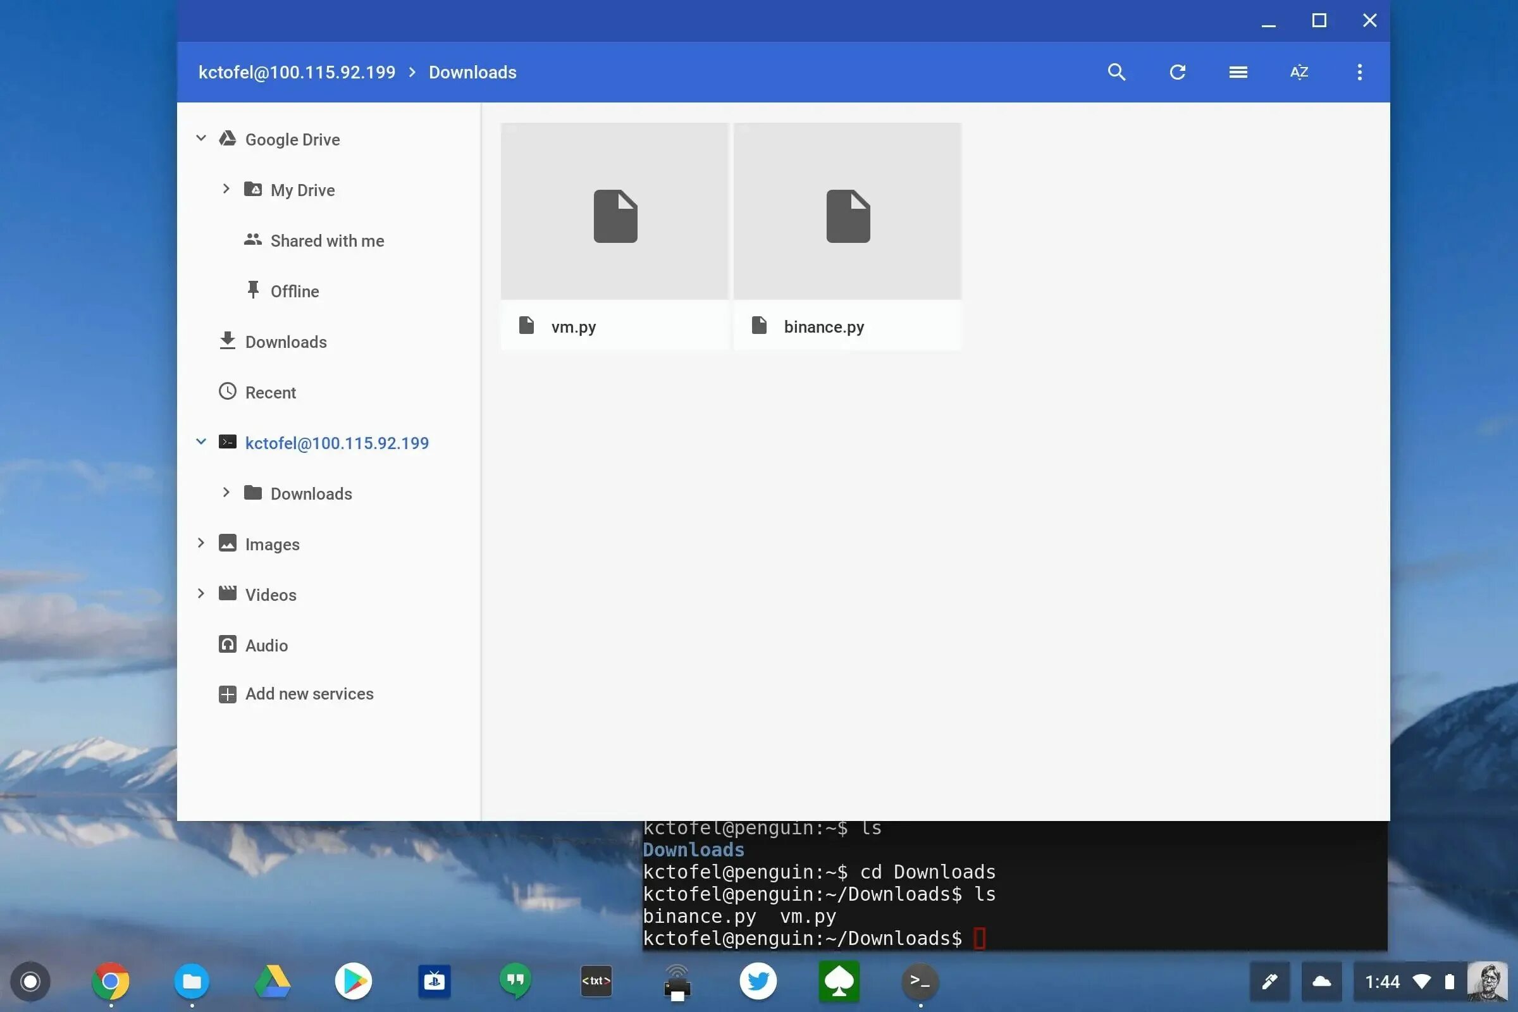Screen dimensions: 1518x1012
Task: Select Shared with me
Action: point(326,241)
